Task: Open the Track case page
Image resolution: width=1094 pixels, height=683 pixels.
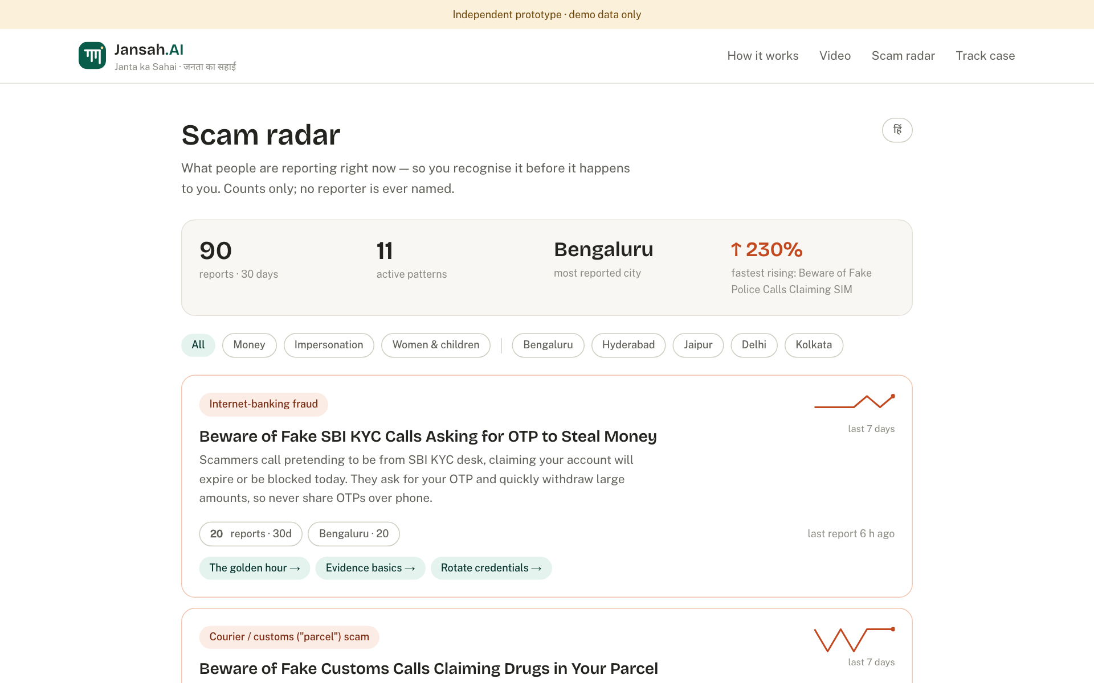Action: pyautogui.click(x=985, y=56)
